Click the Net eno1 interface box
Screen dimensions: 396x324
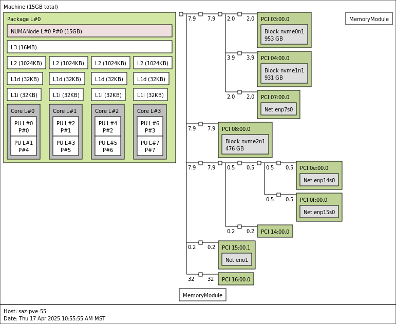237,260
